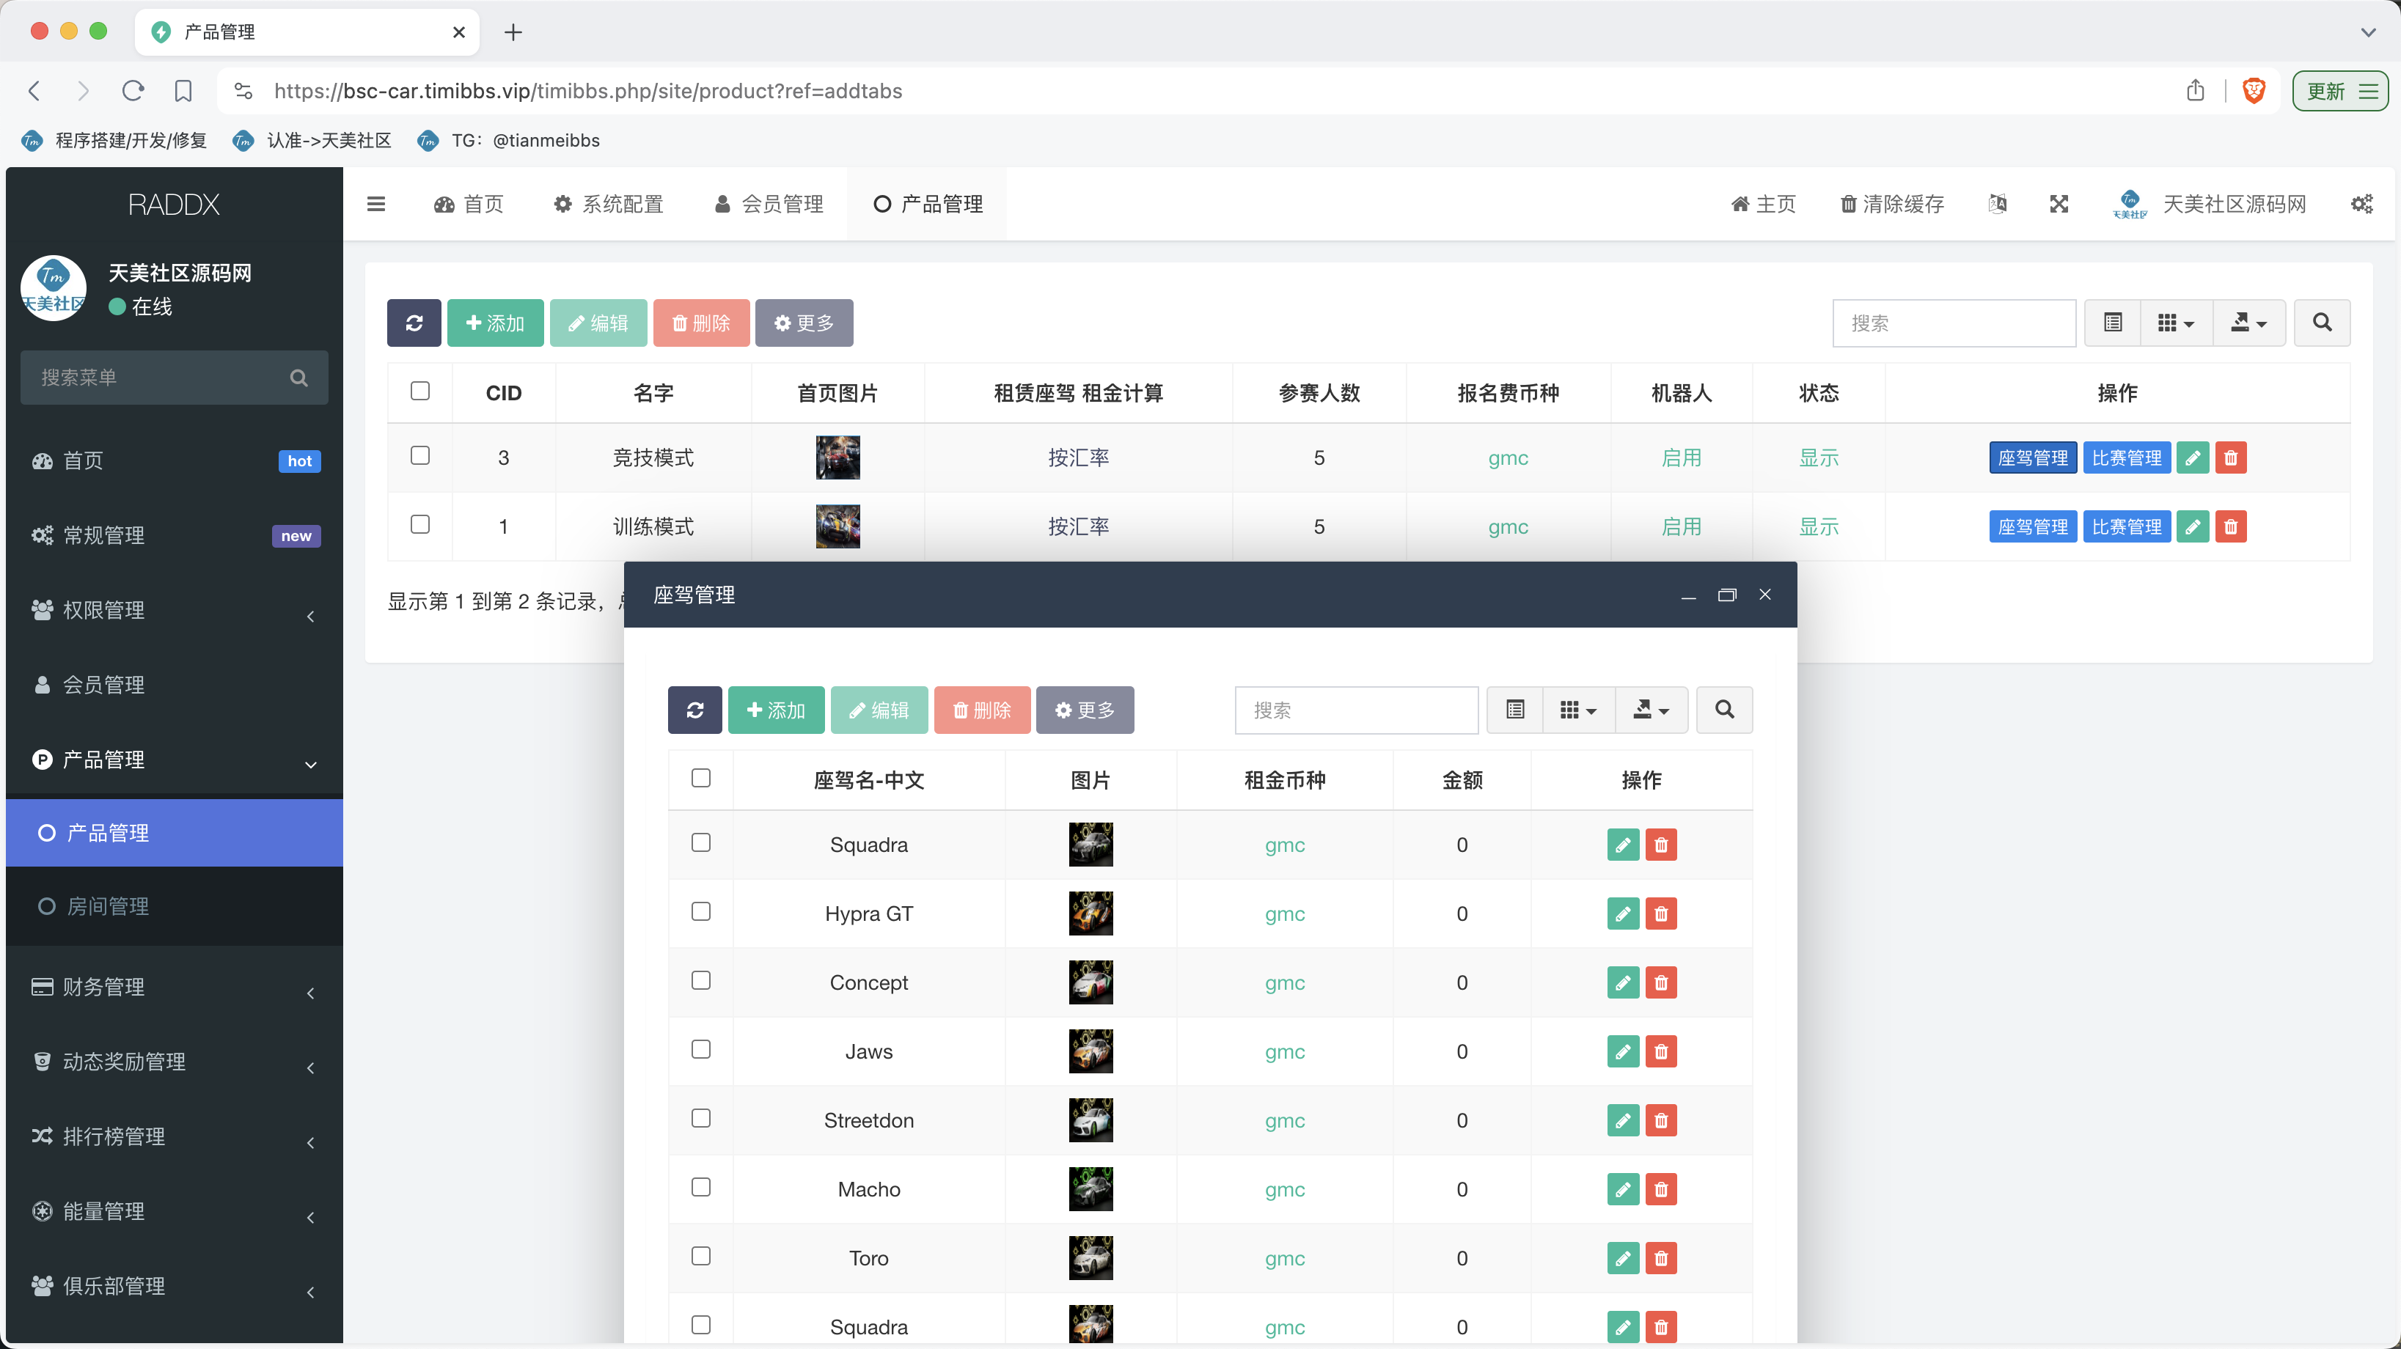The width and height of the screenshot is (2401, 1349).
Task: Open 常规管理 in sidebar
Action: click(175, 536)
